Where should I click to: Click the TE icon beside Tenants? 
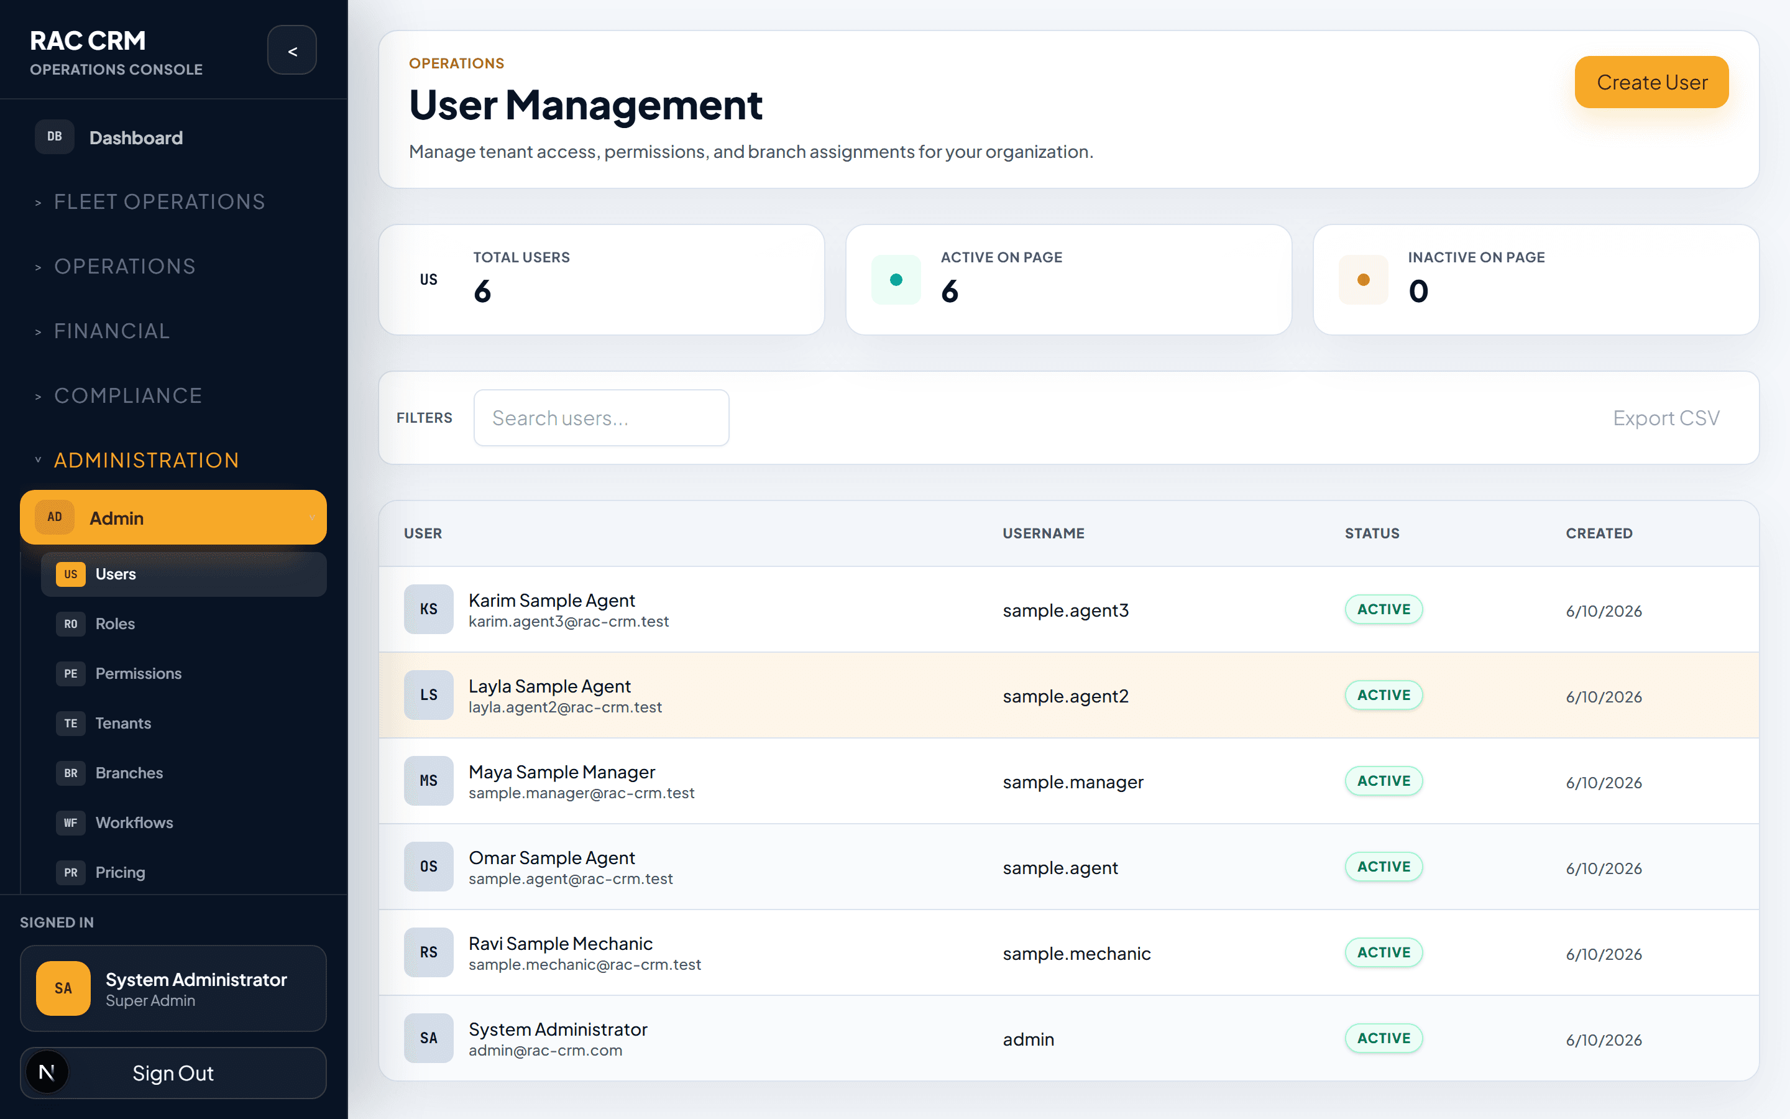point(71,723)
